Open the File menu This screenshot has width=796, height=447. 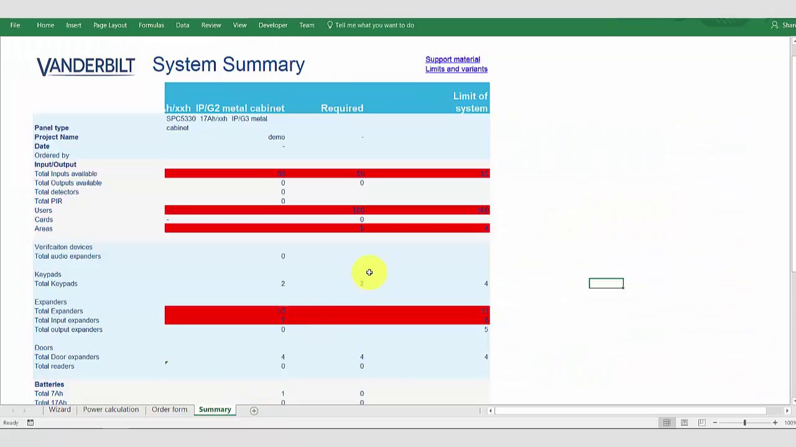coord(15,25)
